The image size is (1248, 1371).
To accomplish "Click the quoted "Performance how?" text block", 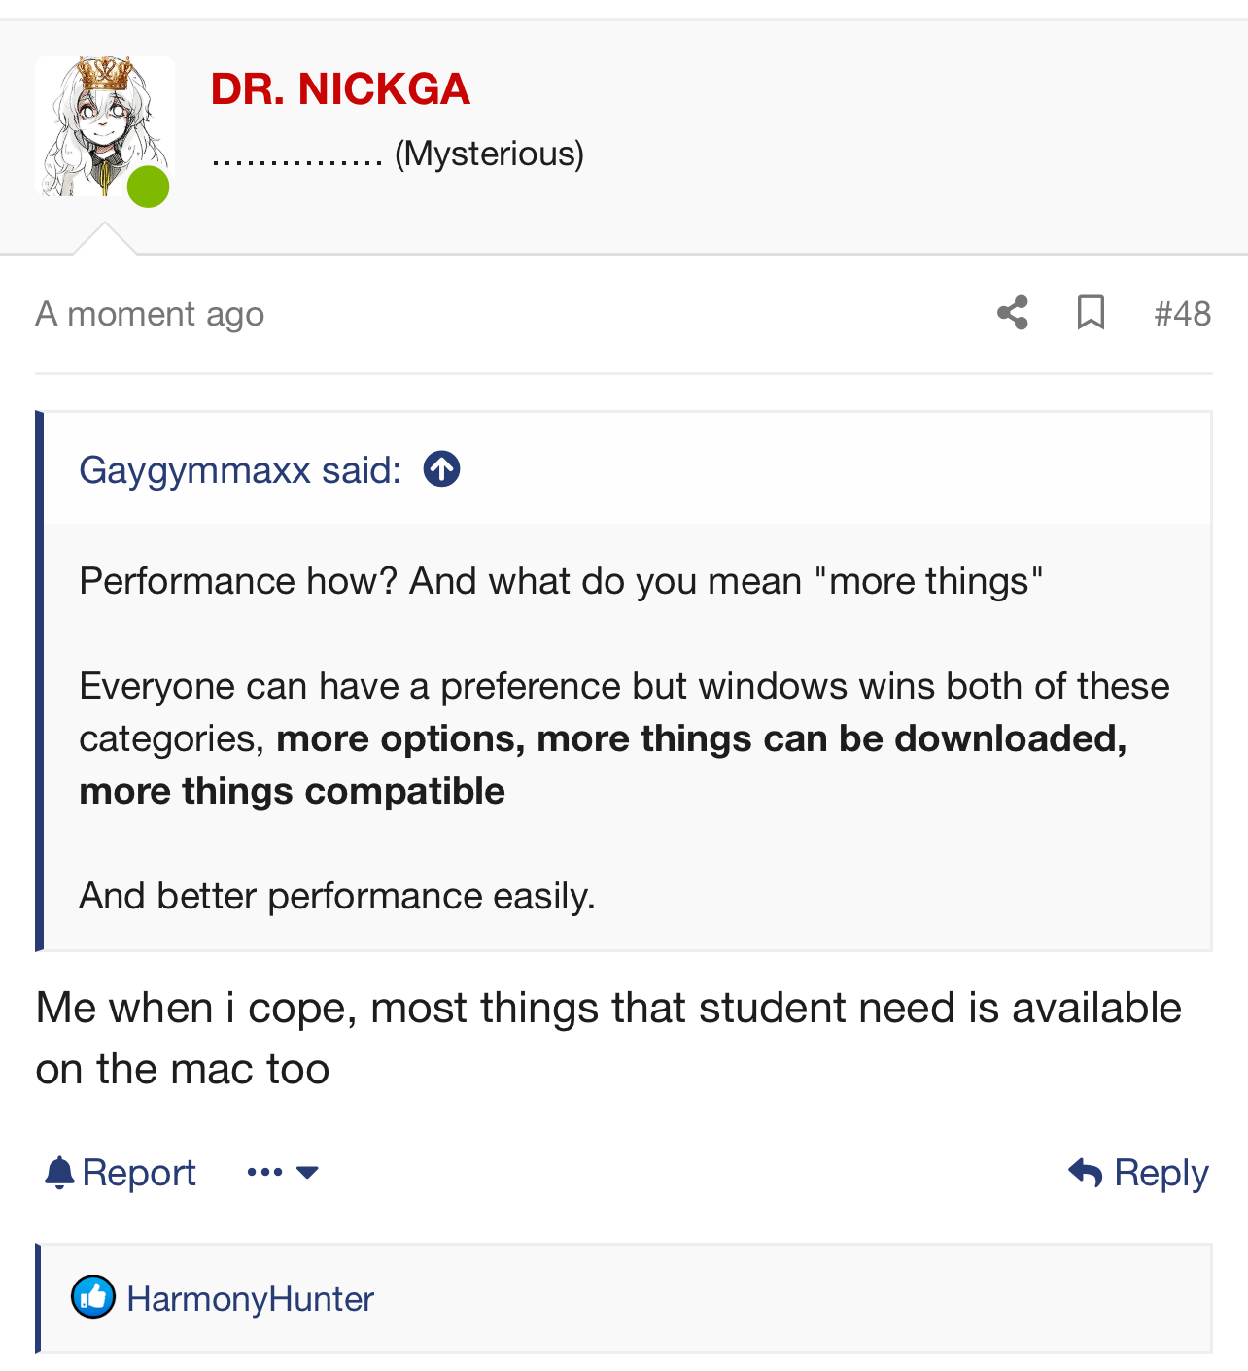I will click(561, 581).
